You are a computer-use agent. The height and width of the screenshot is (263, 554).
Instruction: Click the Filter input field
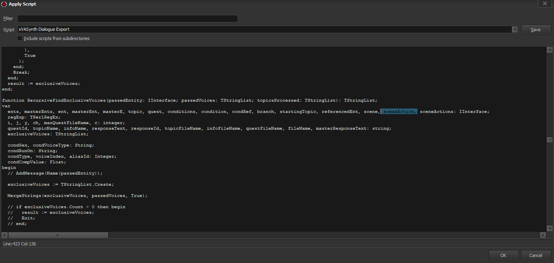(127, 18)
